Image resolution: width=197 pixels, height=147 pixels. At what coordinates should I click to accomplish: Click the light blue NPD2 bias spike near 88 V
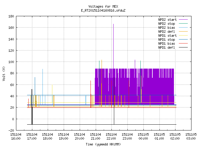(x=42, y=86)
